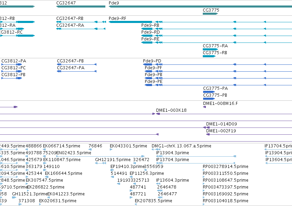This screenshot has height=206, width=292.
Task: Click the 76846 feature label
Action: 95,146
